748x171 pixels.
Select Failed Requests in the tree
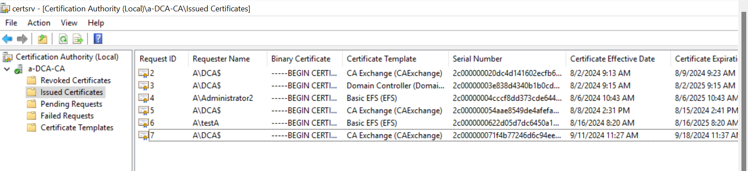coord(67,116)
